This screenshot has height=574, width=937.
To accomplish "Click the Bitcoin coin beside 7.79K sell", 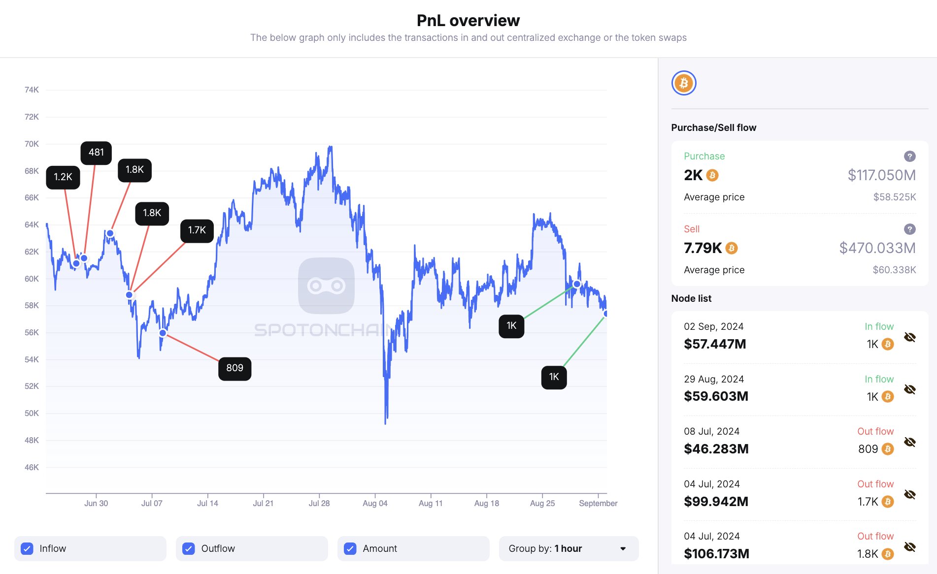I will [732, 248].
